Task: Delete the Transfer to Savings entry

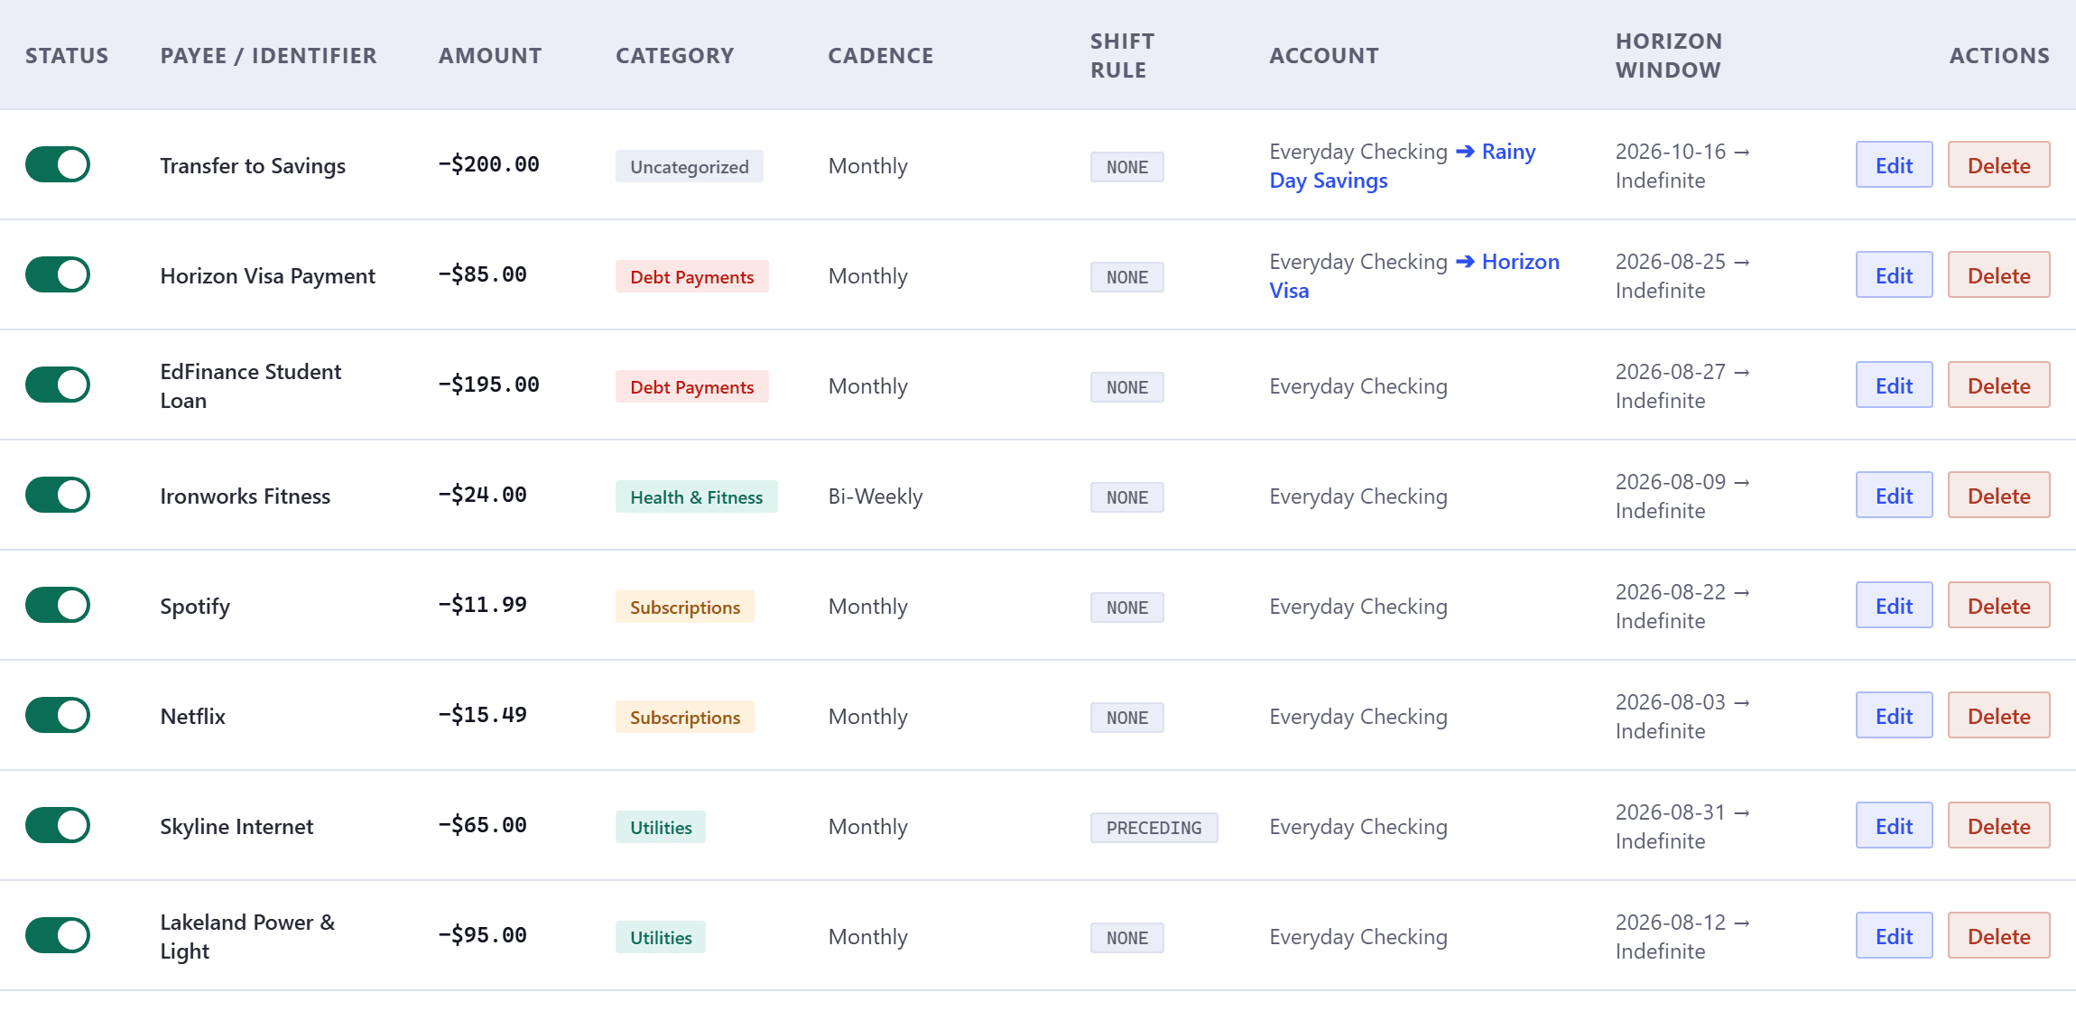Action: (x=1998, y=164)
